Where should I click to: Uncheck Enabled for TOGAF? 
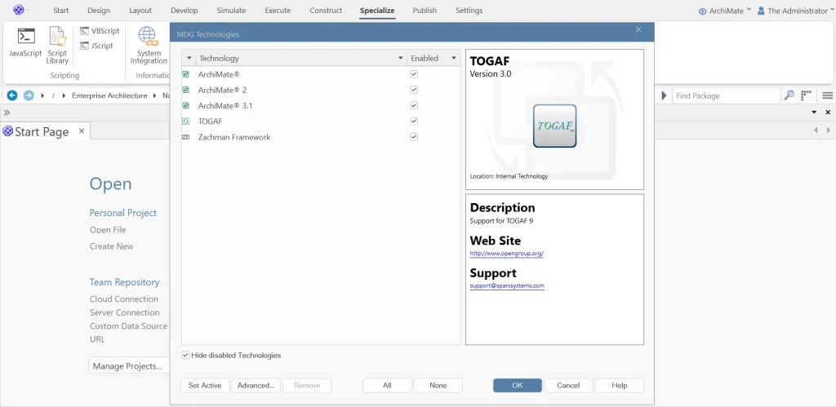[414, 121]
